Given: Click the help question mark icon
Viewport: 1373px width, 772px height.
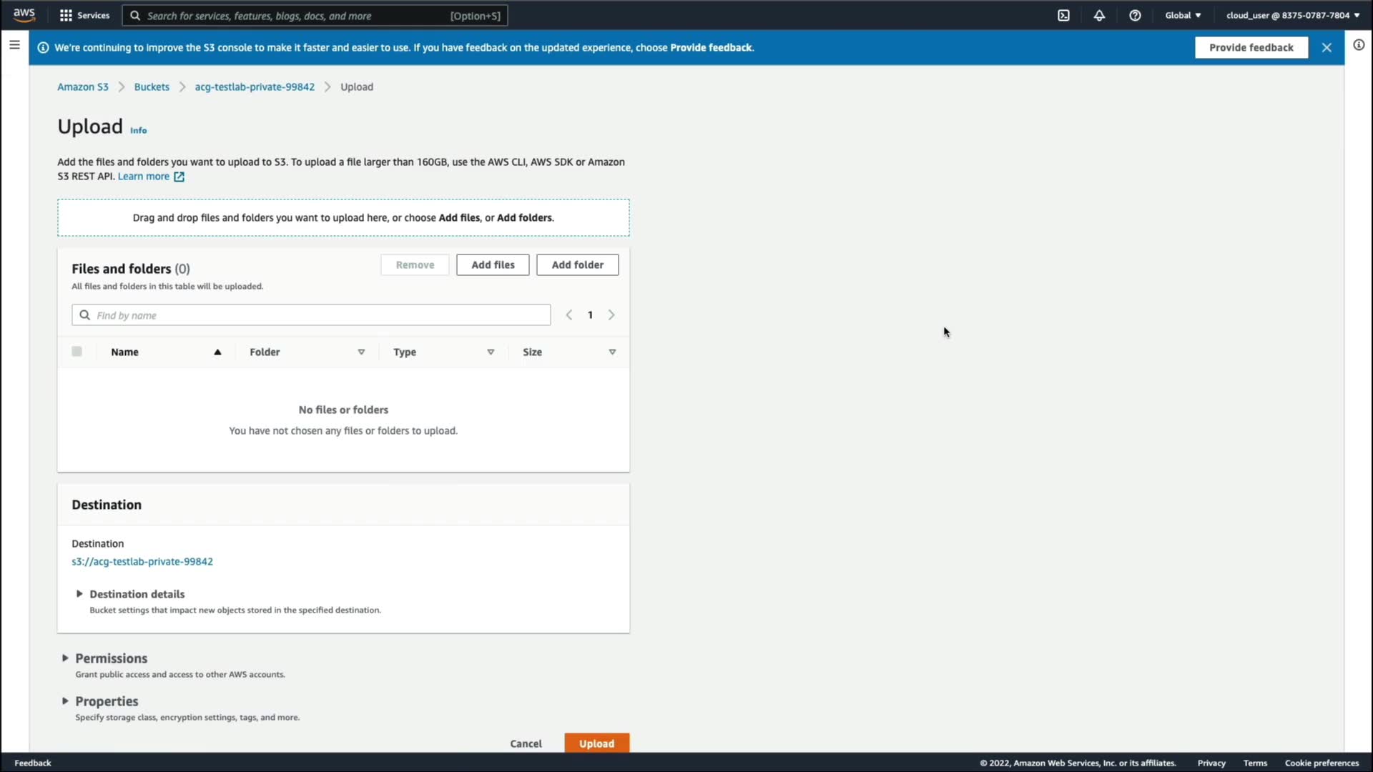Looking at the screenshot, I should click(x=1135, y=15).
